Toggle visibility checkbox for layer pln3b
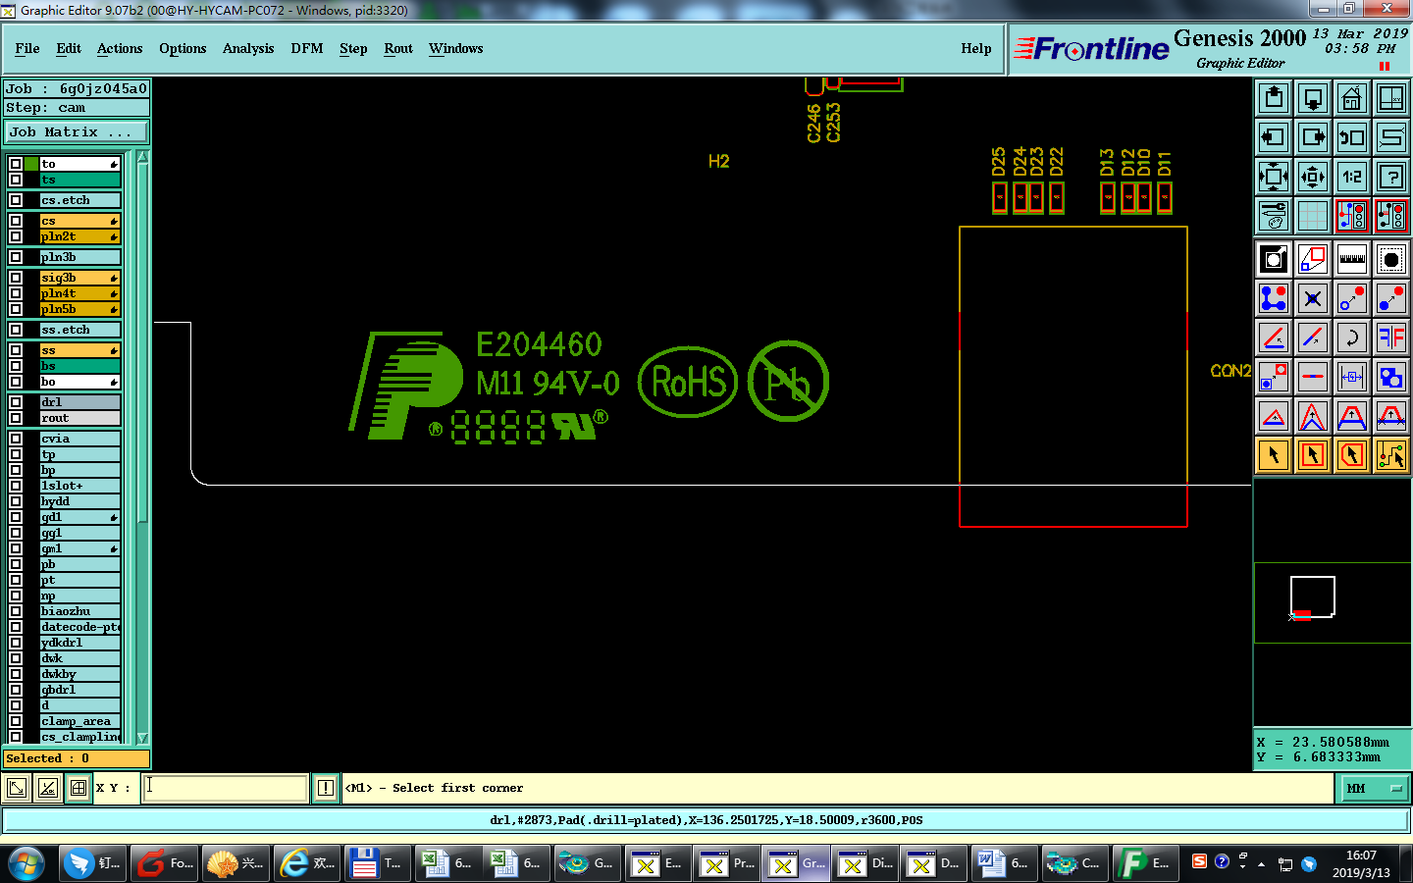This screenshot has height=883, width=1413. pyautogui.click(x=16, y=257)
